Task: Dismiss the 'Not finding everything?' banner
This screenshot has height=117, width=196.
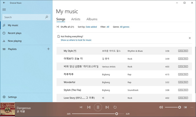Action: coord(190,38)
